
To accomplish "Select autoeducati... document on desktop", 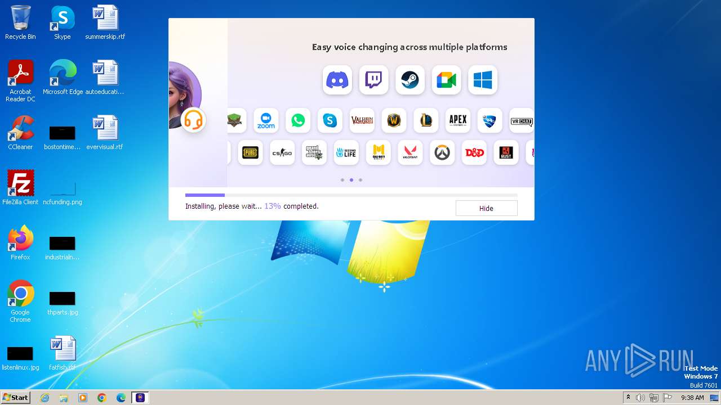I will 105,78.
